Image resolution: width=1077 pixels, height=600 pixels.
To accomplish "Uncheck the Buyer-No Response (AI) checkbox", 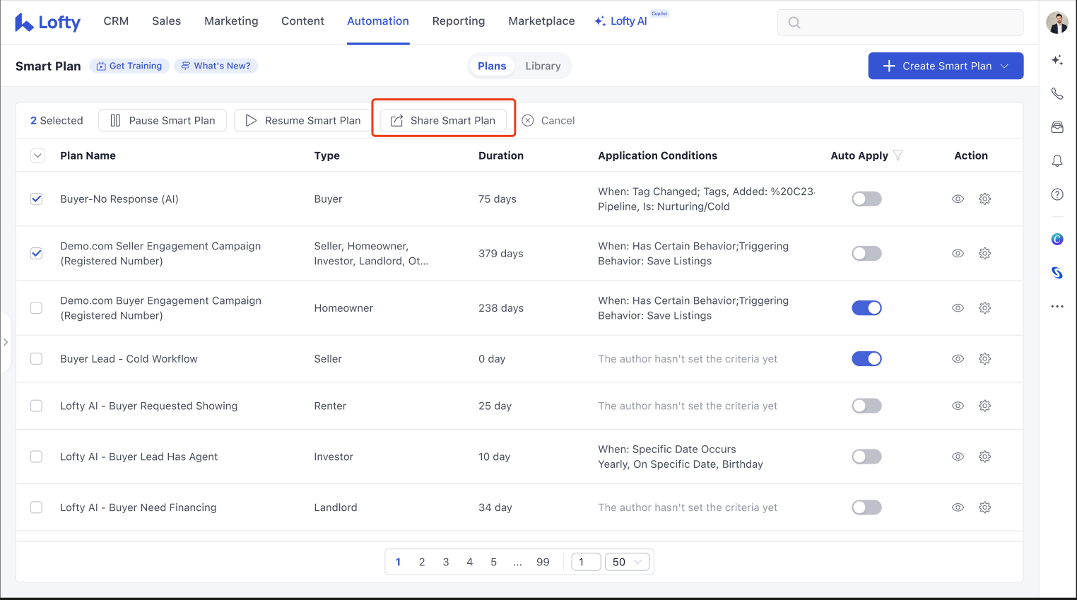I will click(x=37, y=199).
